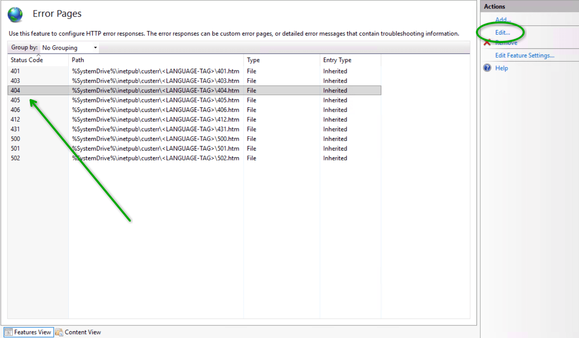Click the Content View tab icon
Image resolution: width=579 pixels, height=338 pixels.
tap(59, 332)
